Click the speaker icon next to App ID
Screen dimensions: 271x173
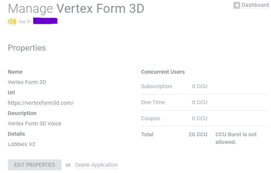pos(11,21)
